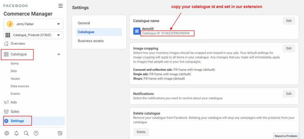
Task: Click the Overview home icon
Action: click(x=7, y=43)
